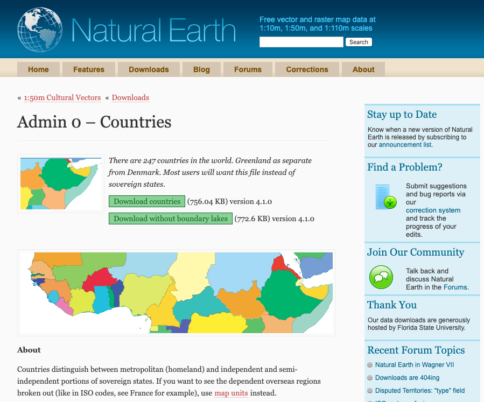
Task: Click the "(772.6 KB) version 4.1.0" text
Action: 275,218
